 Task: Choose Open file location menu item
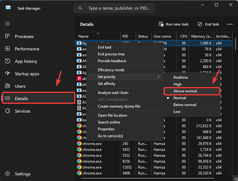coord(112,115)
